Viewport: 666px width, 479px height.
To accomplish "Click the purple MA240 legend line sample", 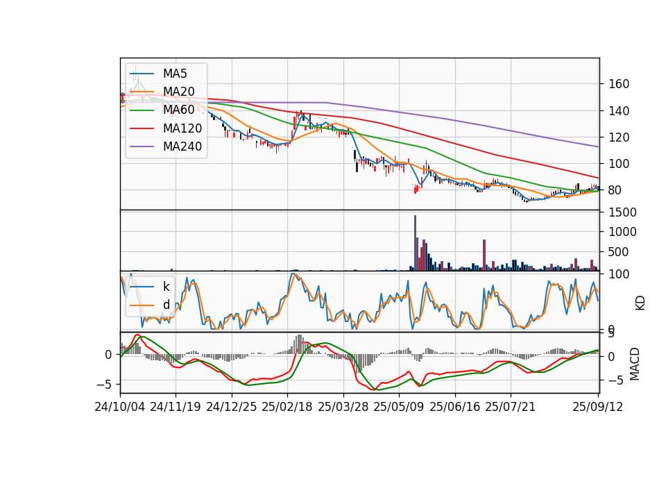I will coord(142,146).
